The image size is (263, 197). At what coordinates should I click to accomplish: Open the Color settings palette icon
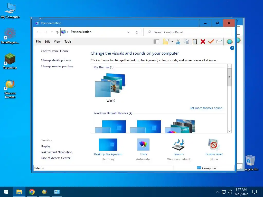(143, 145)
